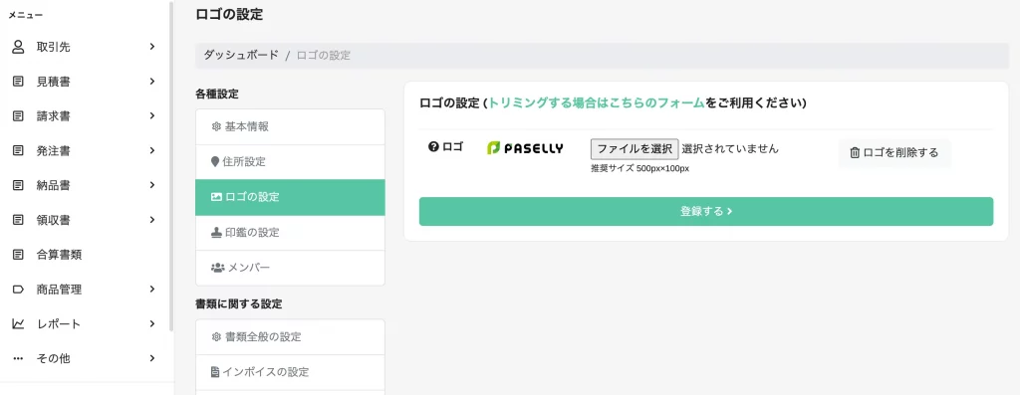Click the 登録する button
This screenshot has width=1020, height=395.
pyautogui.click(x=706, y=212)
